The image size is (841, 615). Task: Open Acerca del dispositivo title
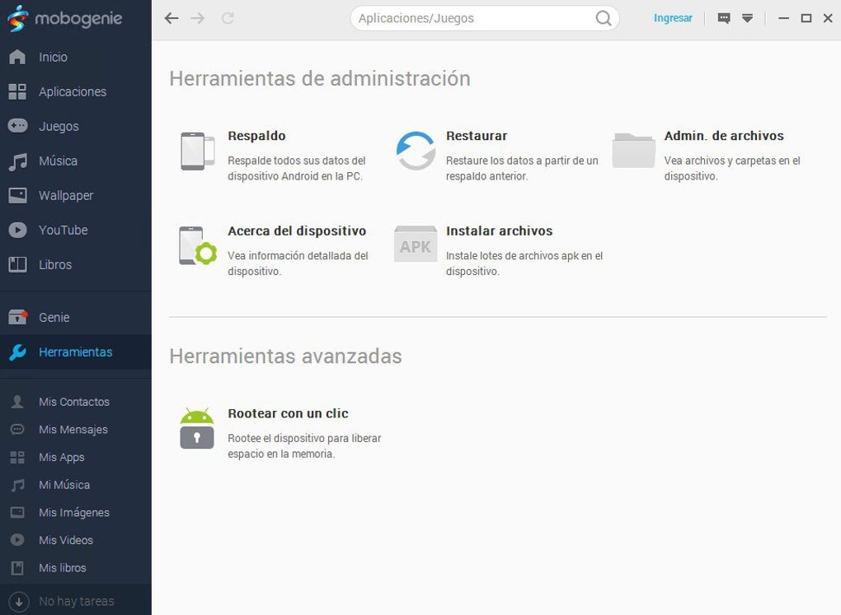(x=297, y=231)
